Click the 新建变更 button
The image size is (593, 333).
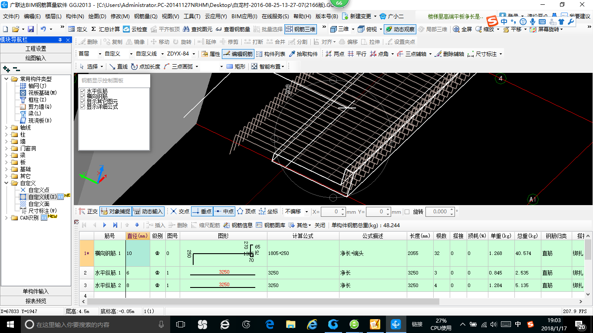point(360,16)
